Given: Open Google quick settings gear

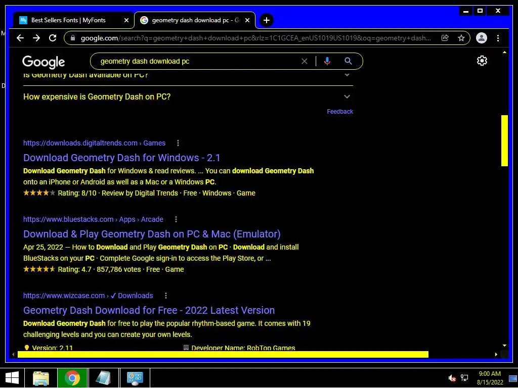Looking at the screenshot, I should [482, 61].
